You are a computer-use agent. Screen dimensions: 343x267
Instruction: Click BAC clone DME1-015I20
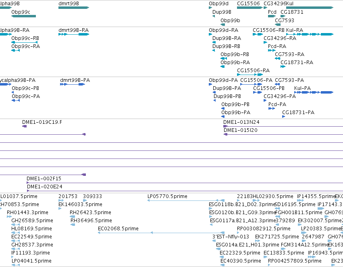pyautogui.click(x=240, y=130)
